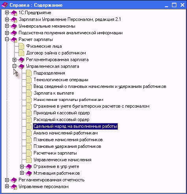
Task: Click the page icon next to Физические лица
Action: tap(21, 46)
